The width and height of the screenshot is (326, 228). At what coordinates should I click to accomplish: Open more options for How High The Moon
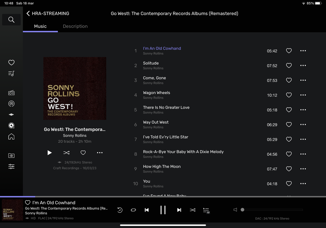303,169
